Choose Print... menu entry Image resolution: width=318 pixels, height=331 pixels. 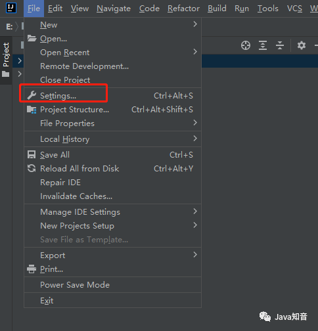point(112,269)
